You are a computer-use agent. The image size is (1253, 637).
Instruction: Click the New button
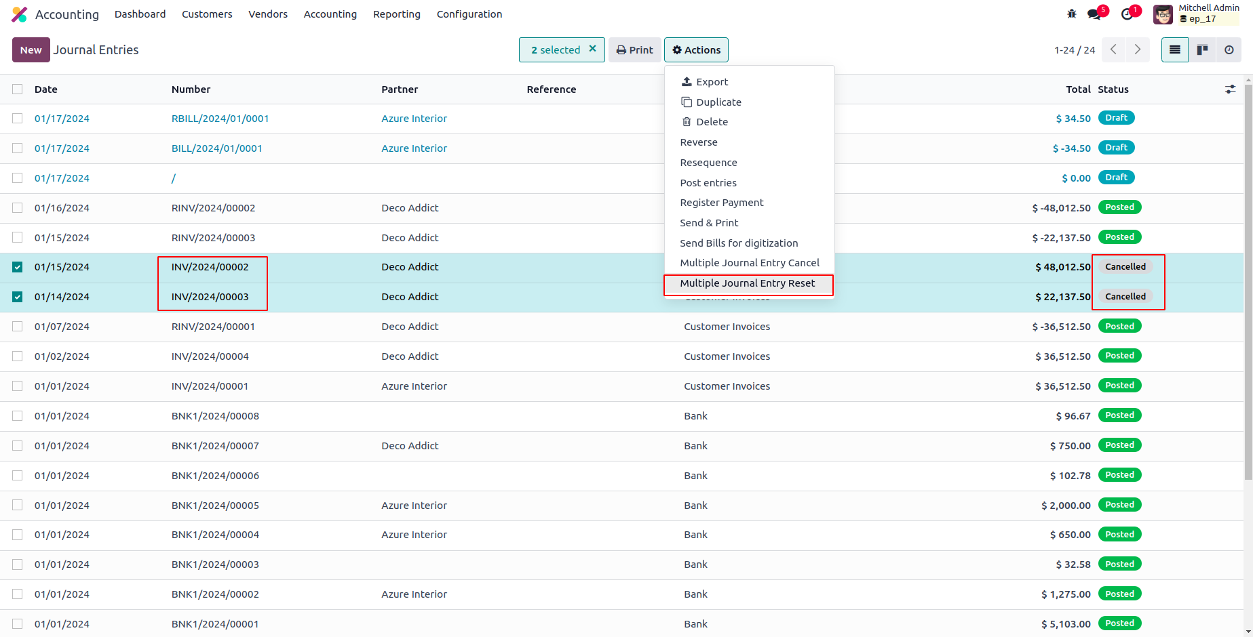(31, 49)
